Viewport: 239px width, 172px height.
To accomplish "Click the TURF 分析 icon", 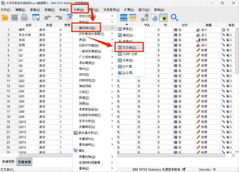I will (120, 54).
